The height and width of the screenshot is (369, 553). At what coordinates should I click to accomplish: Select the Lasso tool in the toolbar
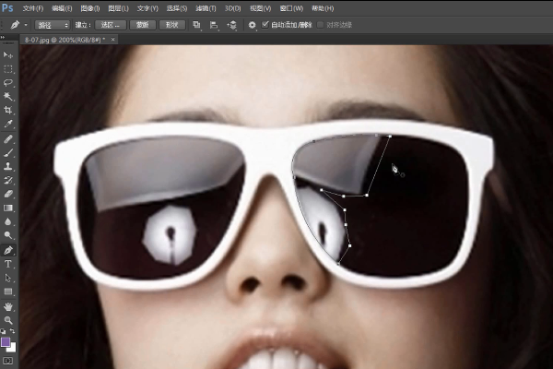(x=8, y=83)
